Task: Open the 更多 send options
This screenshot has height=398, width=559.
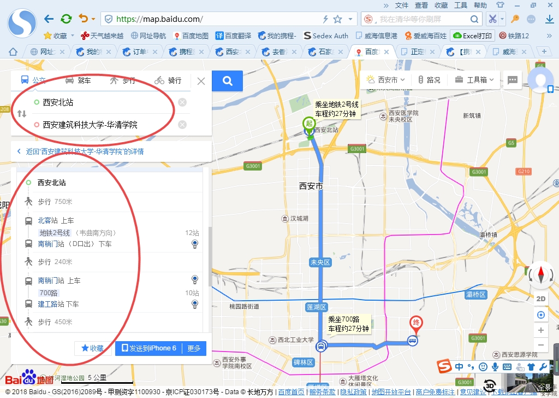Action: [x=194, y=348]
